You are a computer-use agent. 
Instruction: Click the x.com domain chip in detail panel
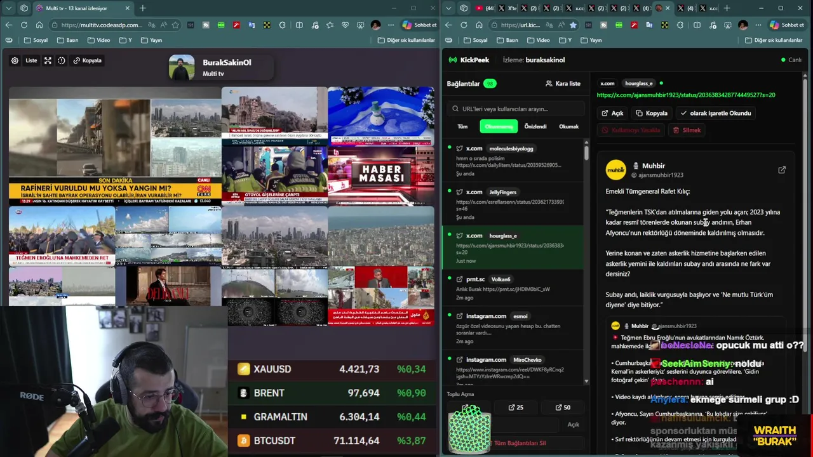click(x=607, y=83)
